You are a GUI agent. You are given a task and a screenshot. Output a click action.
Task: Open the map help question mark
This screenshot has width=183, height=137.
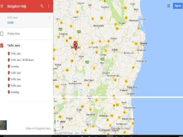(63, 127)
